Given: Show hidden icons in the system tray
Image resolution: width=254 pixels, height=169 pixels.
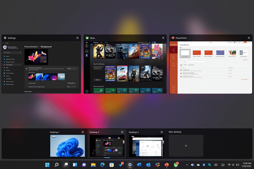Looking at the screenshot, I should click(187, 165).
